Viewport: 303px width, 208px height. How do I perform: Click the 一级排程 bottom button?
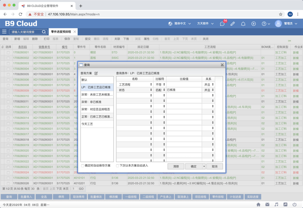click(x=131, y=197)
